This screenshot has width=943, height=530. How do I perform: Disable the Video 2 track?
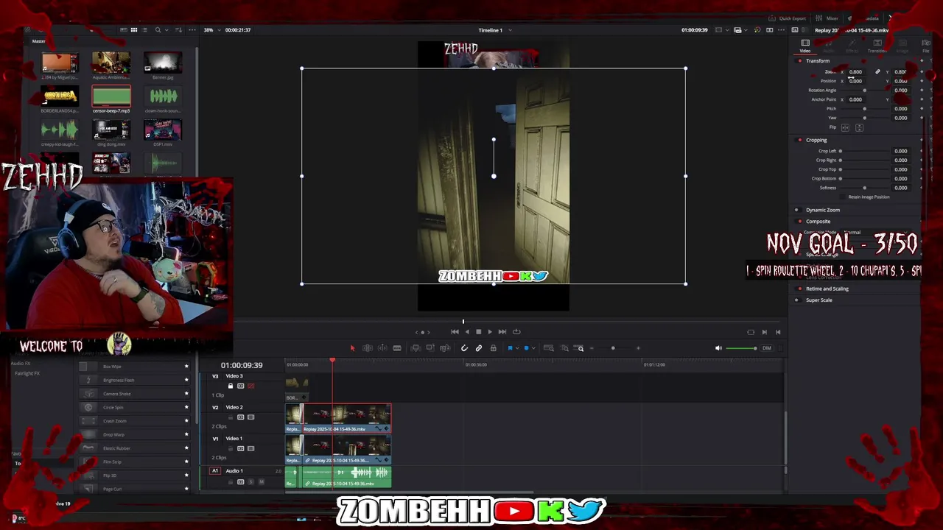(250, 417)
